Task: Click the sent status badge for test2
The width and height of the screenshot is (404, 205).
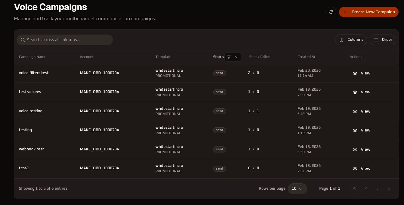Action: click(x=220, y=169)
